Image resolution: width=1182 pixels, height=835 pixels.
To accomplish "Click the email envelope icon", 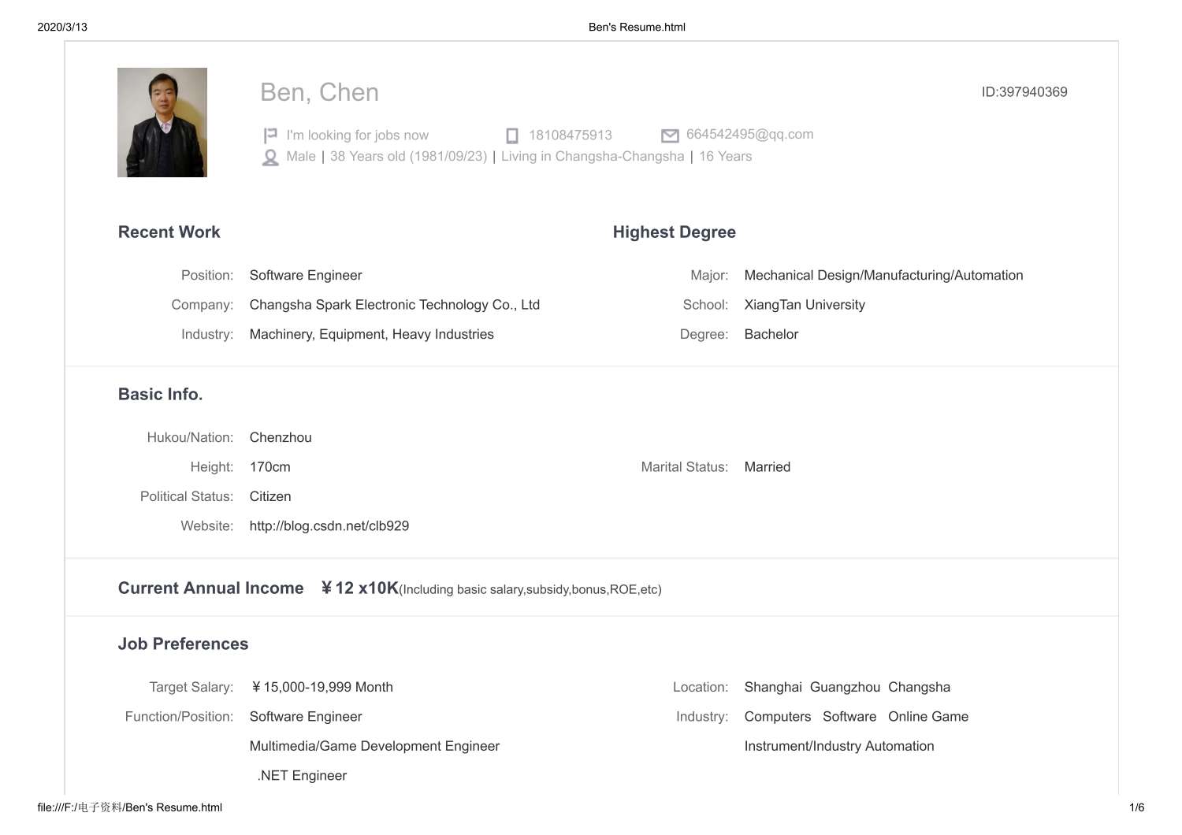I will click(x=670, y=134).
